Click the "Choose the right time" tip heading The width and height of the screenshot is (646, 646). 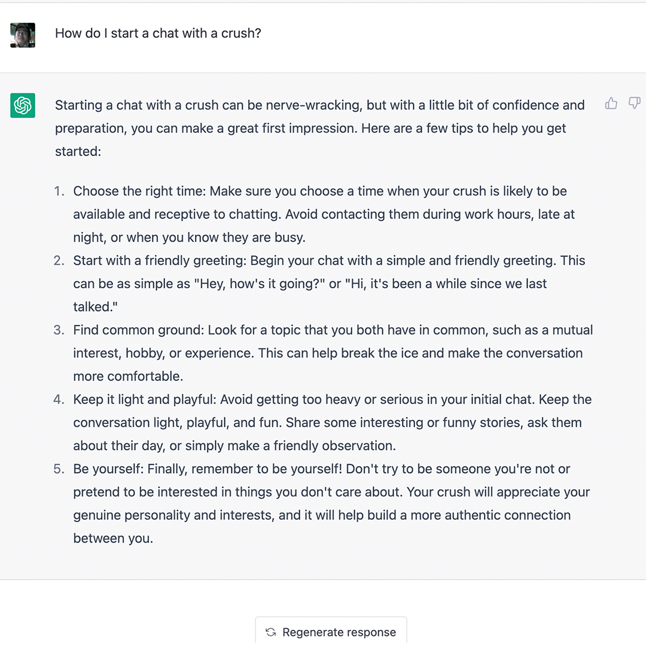point(139,191)
